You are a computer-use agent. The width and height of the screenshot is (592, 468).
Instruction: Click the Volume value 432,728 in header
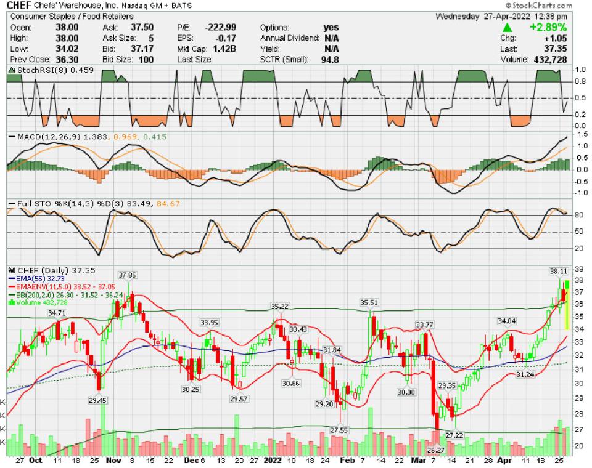(x=551, y=60)
